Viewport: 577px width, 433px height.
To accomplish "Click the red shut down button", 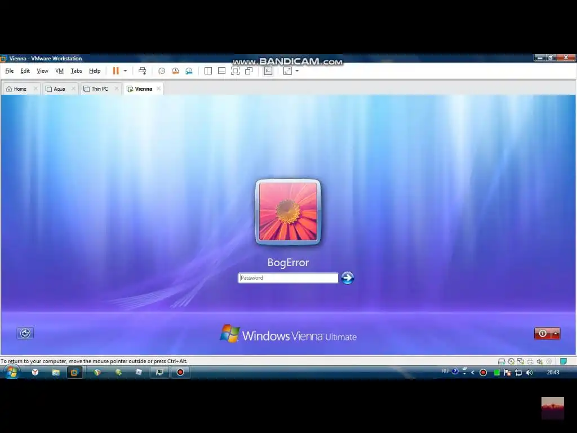I will pos(543,334).
